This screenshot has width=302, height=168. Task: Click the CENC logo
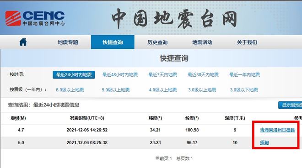(x=35, y=18)
